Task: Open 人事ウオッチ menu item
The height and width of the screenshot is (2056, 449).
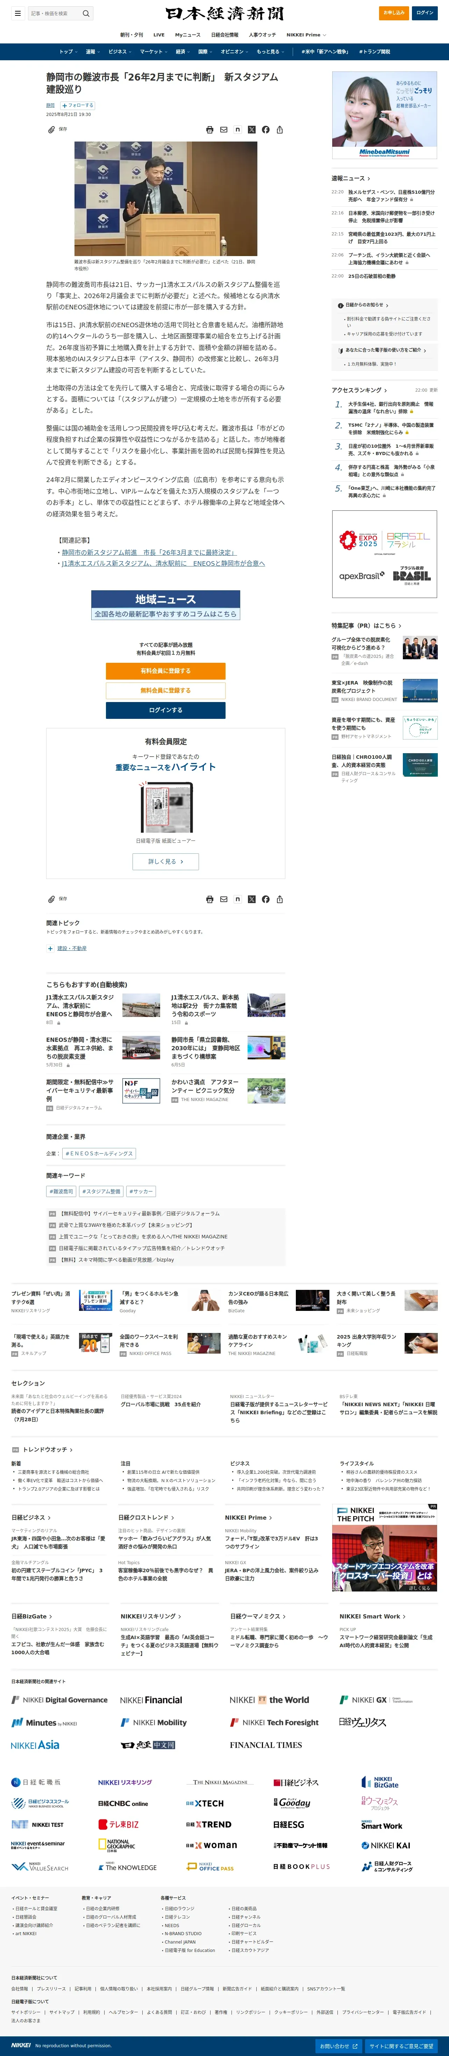Action: pyautogui.click(x=262, y=35)
